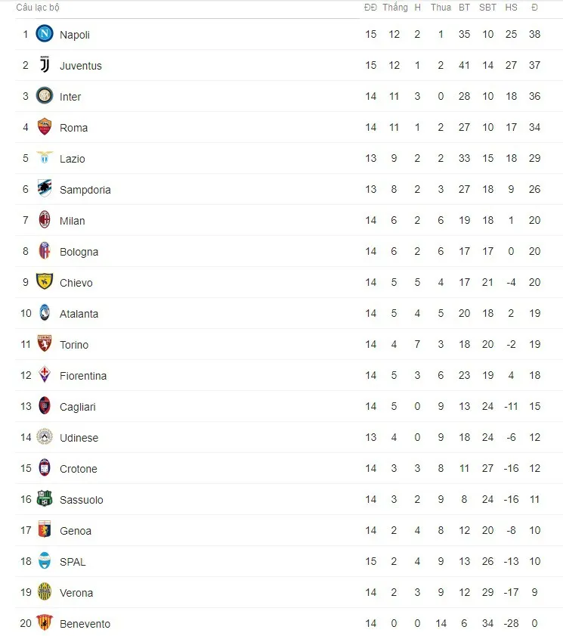
Task: Click the Juventus logo icon
Action: (x=45, y=65)
